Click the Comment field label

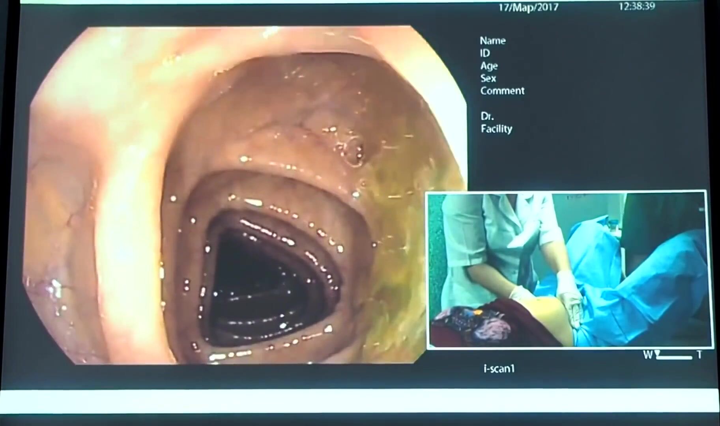[x=502, y=91]
